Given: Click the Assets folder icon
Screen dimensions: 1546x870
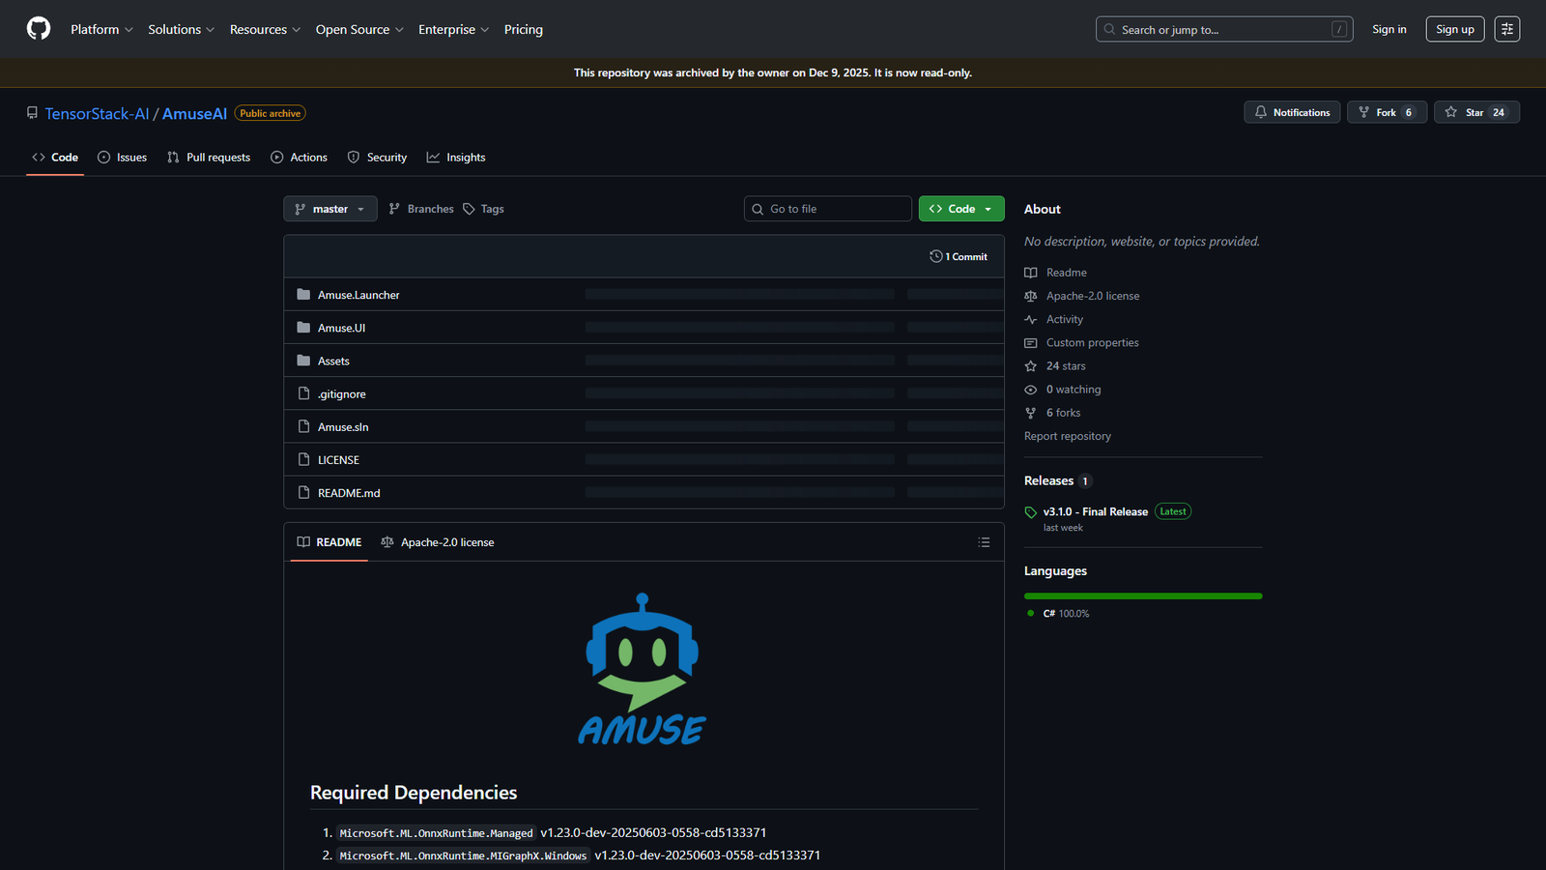Looking at the screenshot, I should click(x=303, y=361).
